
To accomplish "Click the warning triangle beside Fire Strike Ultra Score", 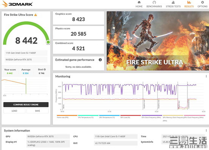I will [36, 15].
